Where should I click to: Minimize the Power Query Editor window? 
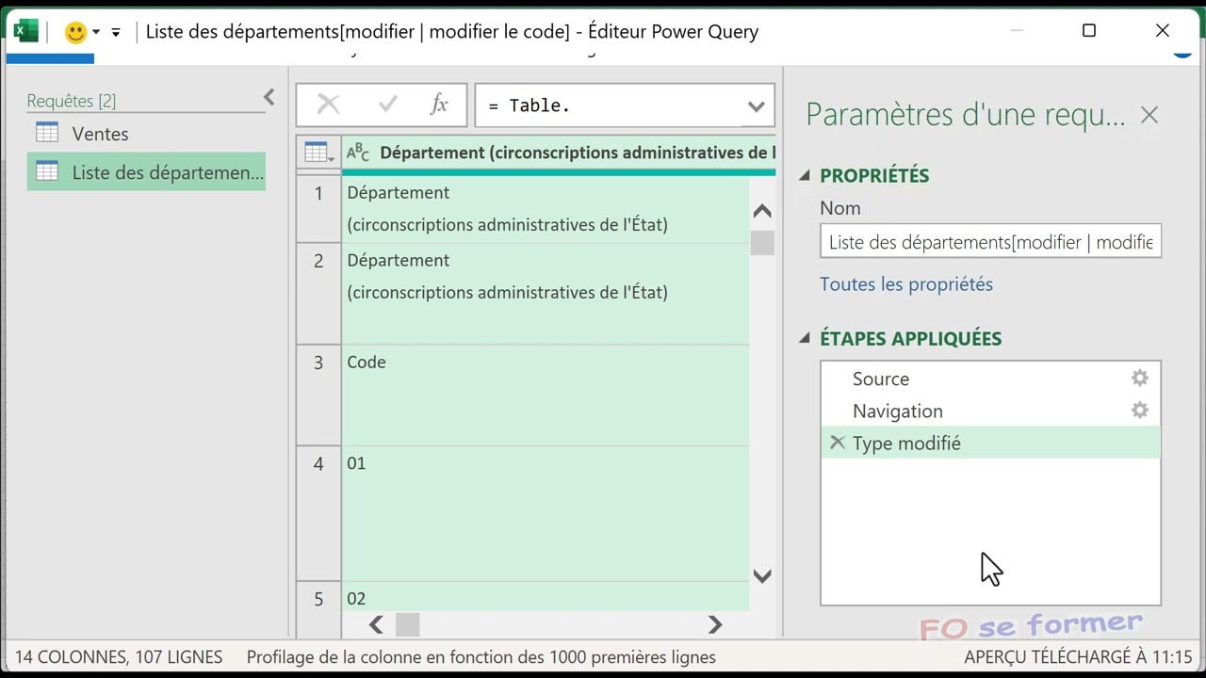tap(1017, 31)
